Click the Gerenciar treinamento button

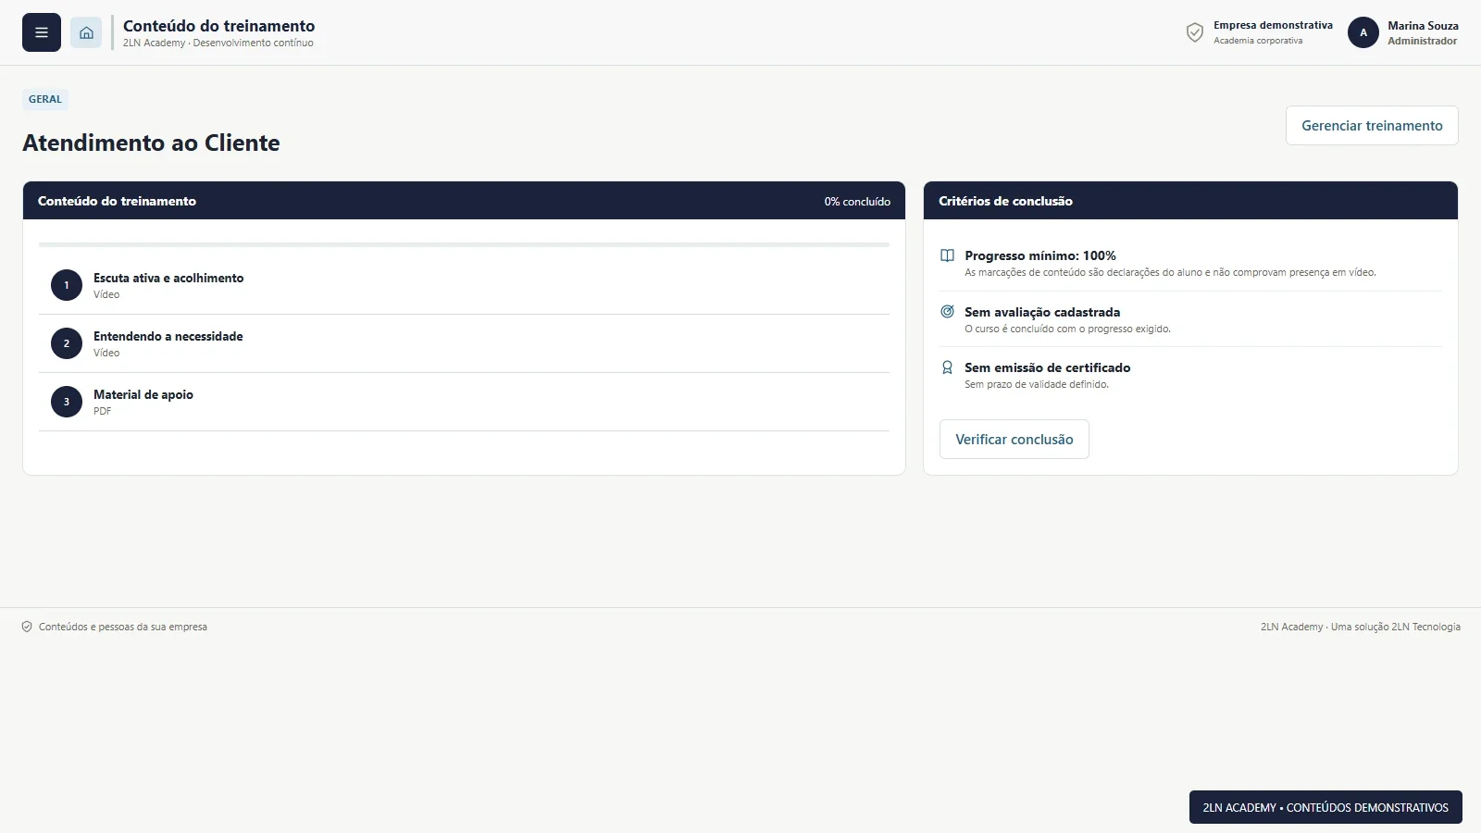tap(1372, 126)
